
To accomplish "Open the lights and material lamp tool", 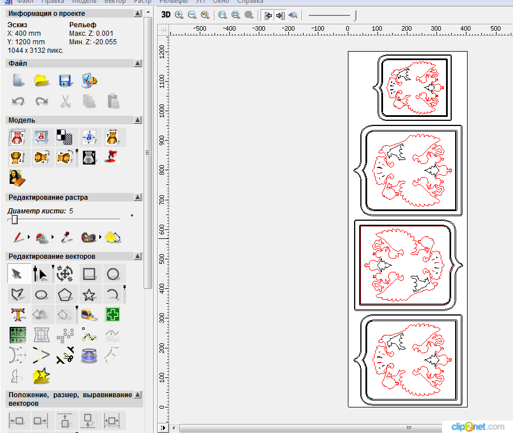I will coord(112,157).
